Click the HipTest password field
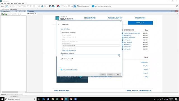Screen dimensions: 179x101 pos(91,45)
